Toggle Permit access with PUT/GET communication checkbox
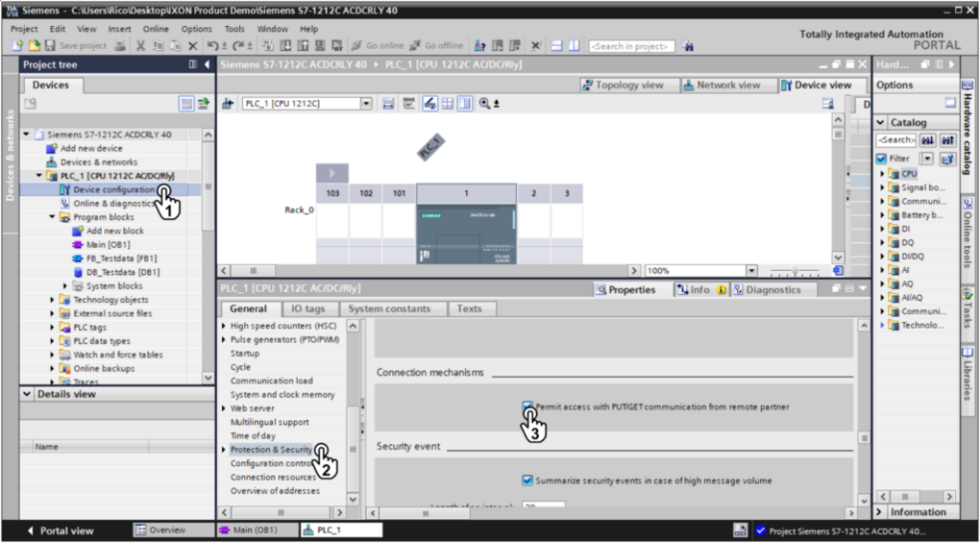 (527, 407)
